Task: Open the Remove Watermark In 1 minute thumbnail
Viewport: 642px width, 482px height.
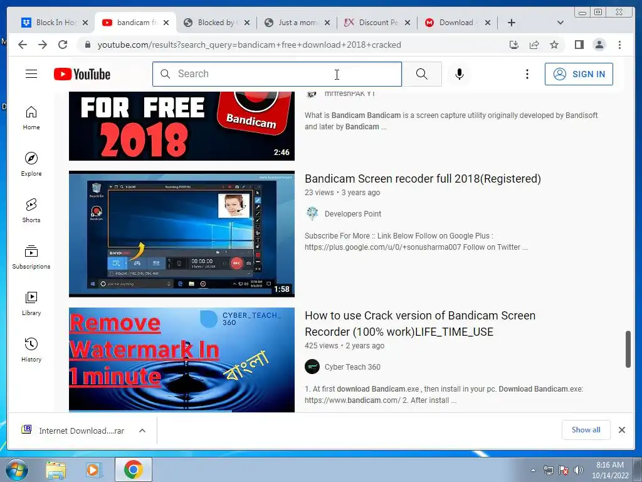Action: pyautogui.click(x=182, y=360)
